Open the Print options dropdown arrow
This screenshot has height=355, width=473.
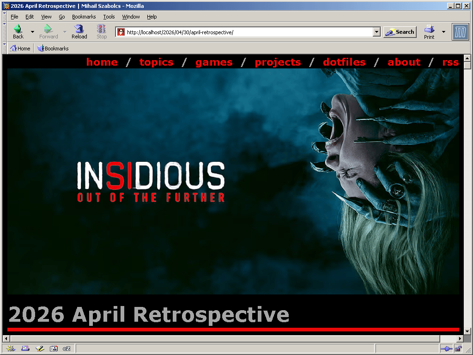click(x=443, y=32)
